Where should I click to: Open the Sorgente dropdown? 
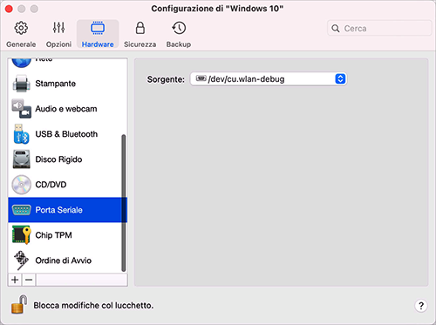point(269,79)
